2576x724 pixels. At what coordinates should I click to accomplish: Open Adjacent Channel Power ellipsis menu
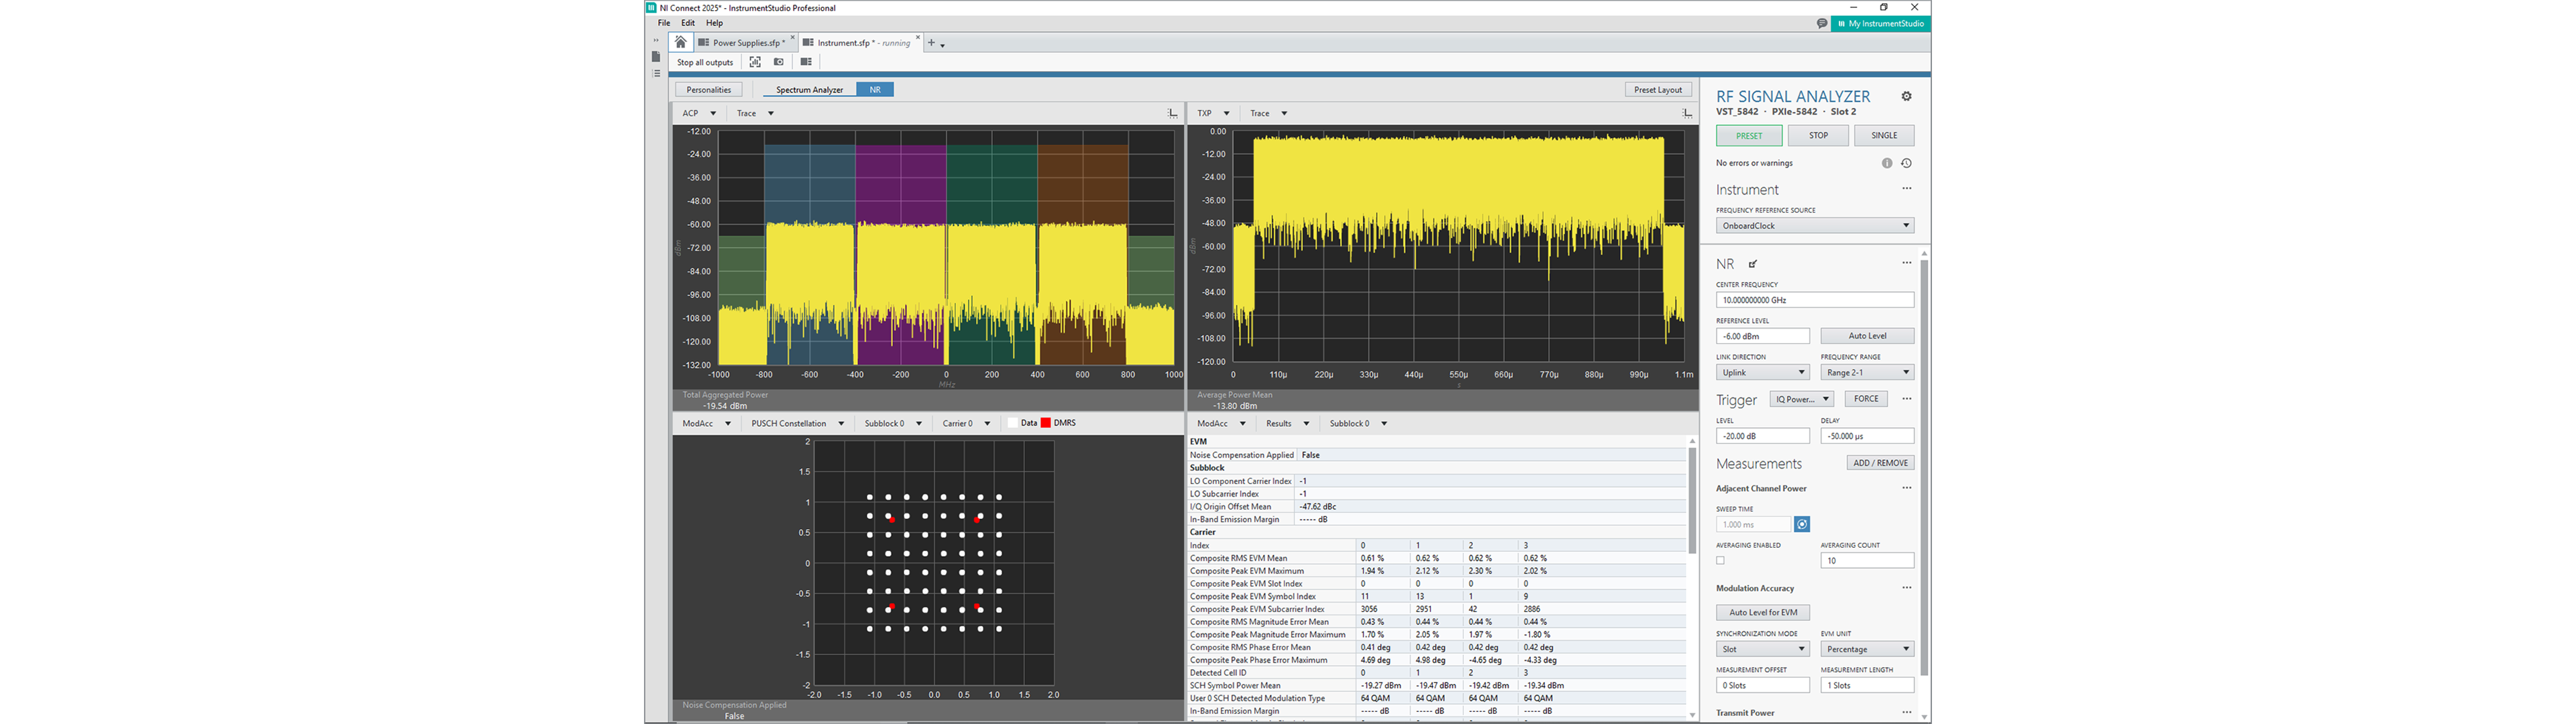click(x=1906, y=488)
